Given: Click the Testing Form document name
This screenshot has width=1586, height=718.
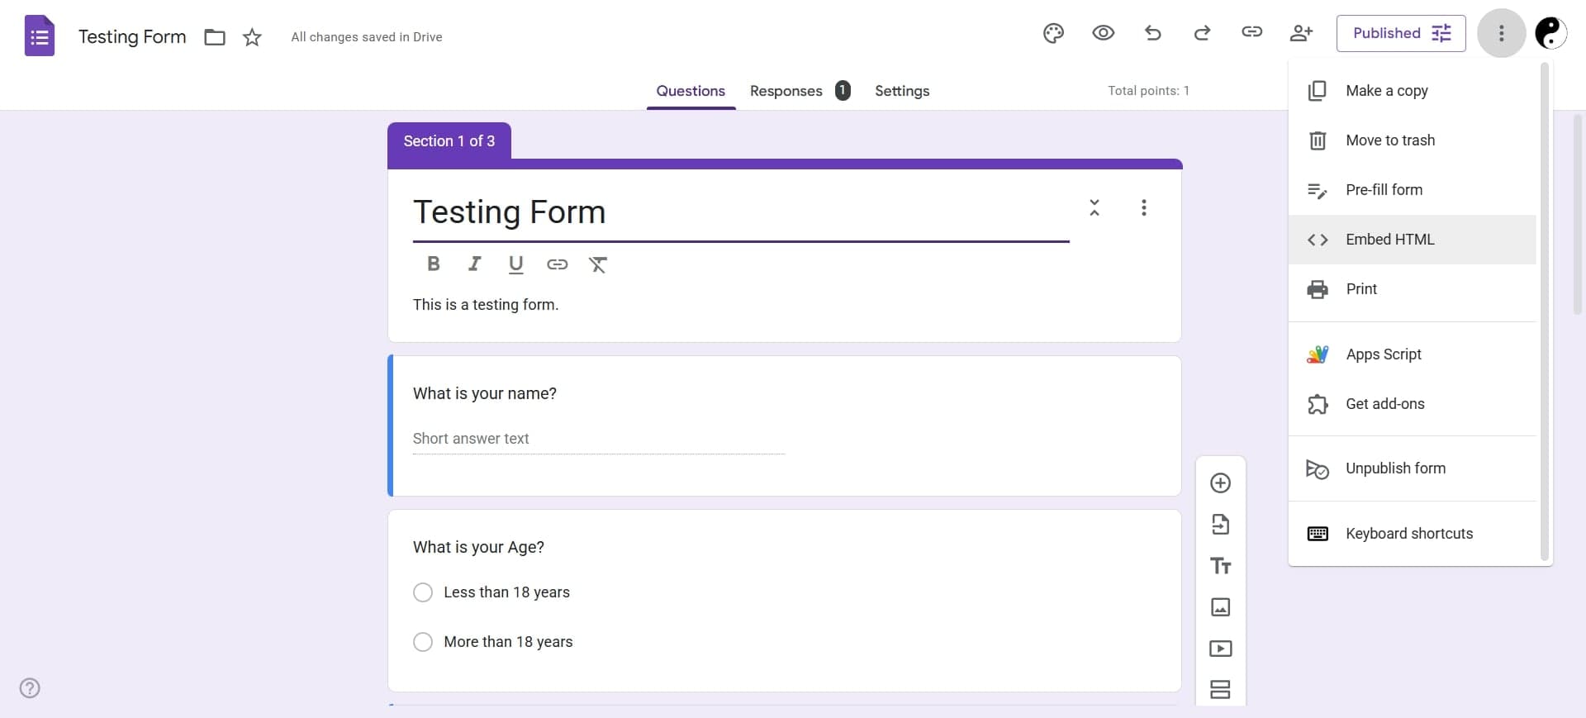Looking at the screenshot, I should tap(132, 37).
